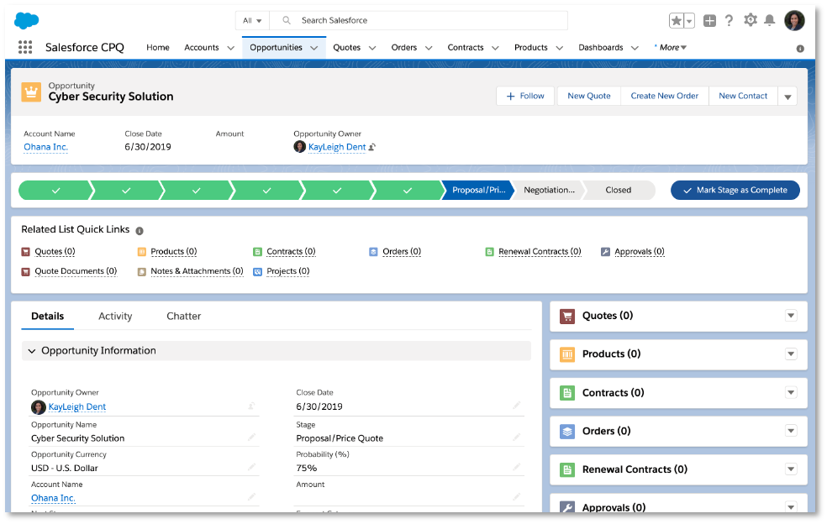Select the Details tab
This screenshot has height=524, width=827.
(x=47, y=317)
